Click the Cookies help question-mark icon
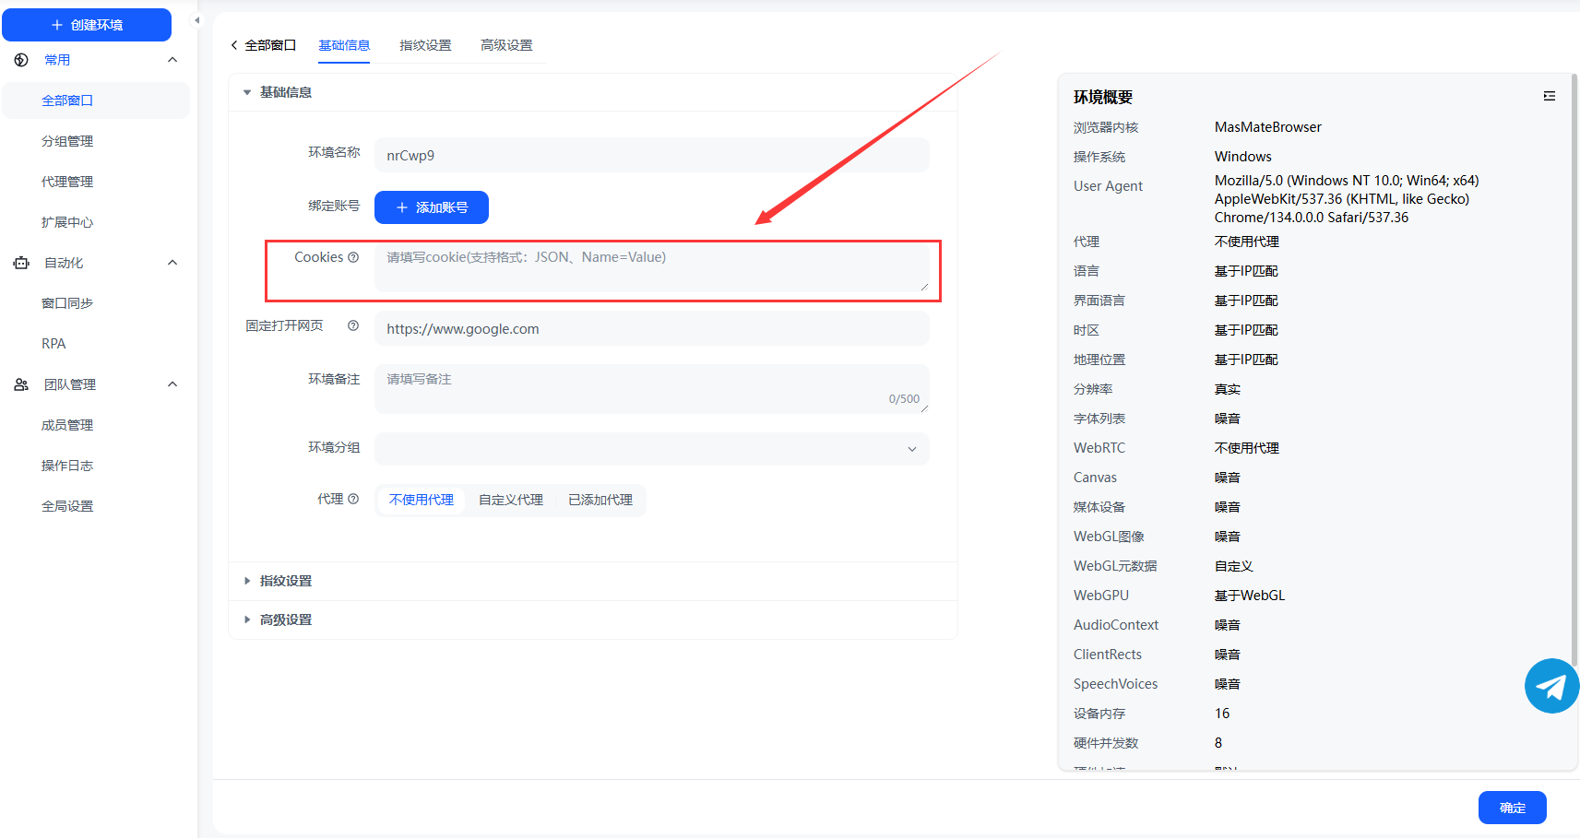Image resolution: width=1580 pixels, height=838 pixels. 353,257
